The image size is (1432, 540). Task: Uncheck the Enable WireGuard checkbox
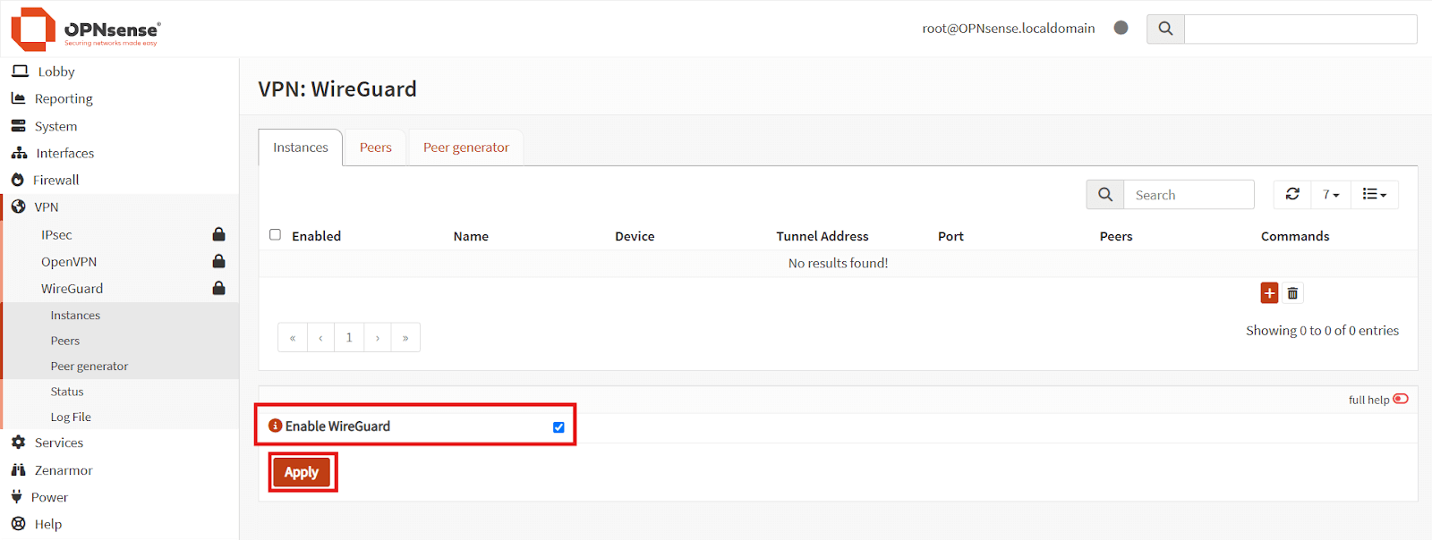(x=558, y=427)
